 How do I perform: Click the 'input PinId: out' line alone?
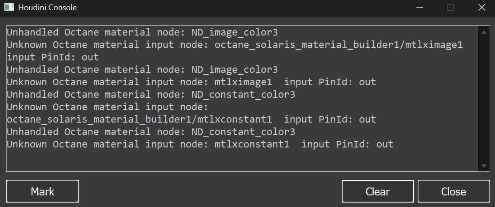click(x=53, y=57)
